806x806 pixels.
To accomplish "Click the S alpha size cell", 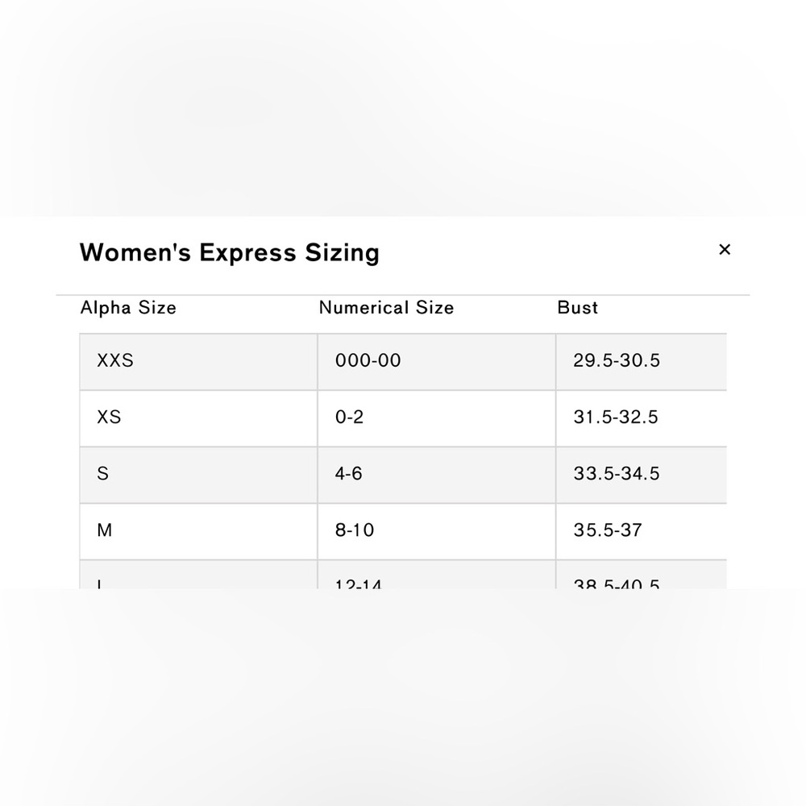I will [198, 475].
